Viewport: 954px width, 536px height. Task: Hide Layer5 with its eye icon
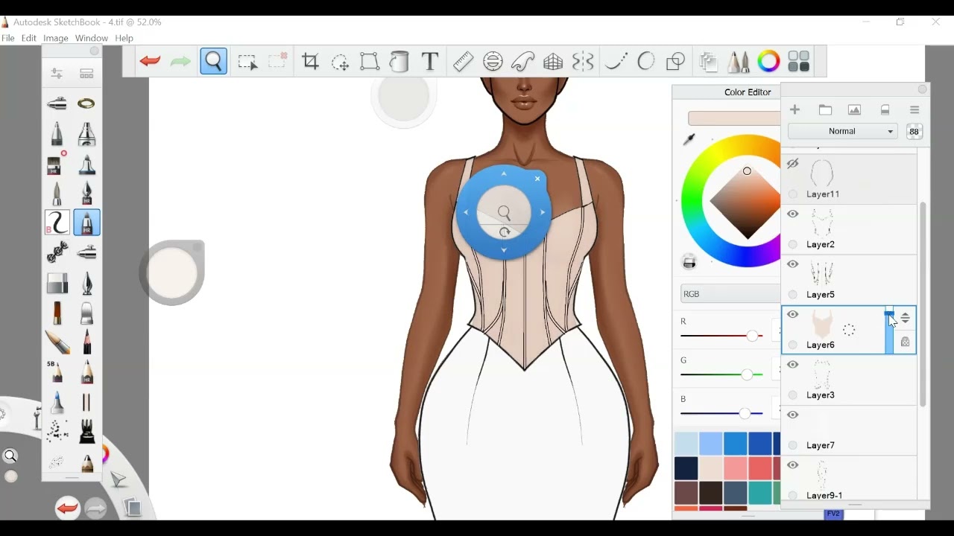pos(793,264)
